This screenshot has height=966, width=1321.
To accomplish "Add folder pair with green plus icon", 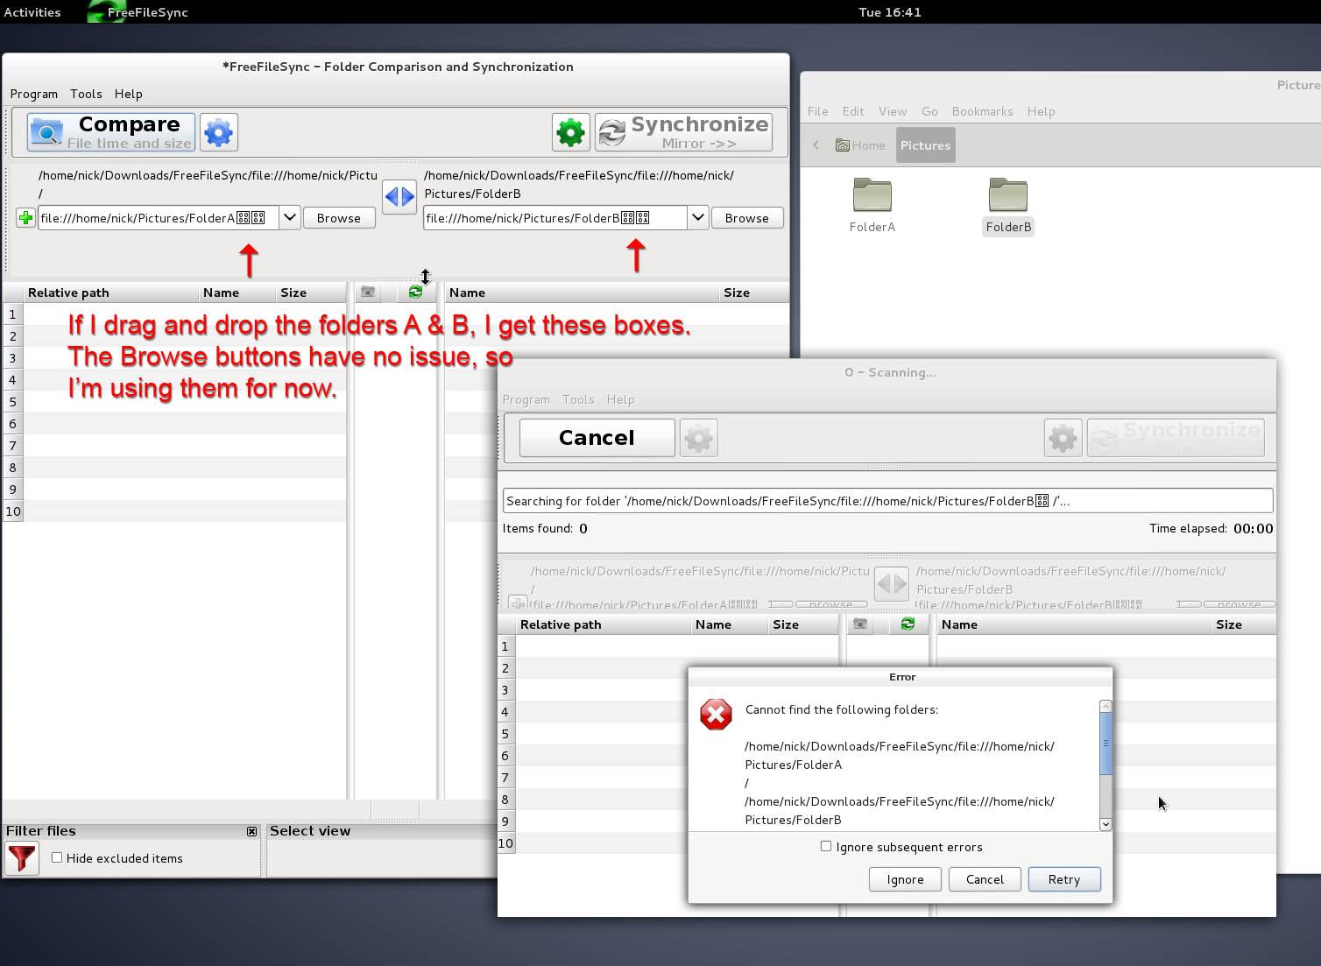I will [x=25, y=218].
